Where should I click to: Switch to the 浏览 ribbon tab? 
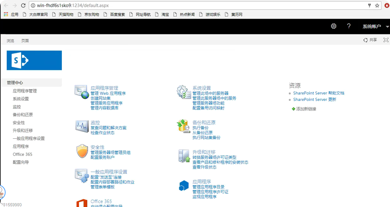(x=10, y=40)
